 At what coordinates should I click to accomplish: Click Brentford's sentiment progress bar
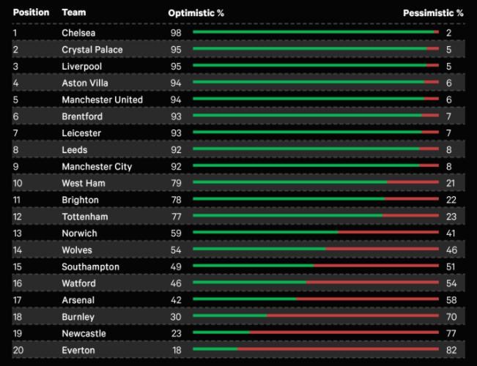[x=315, y=116]
